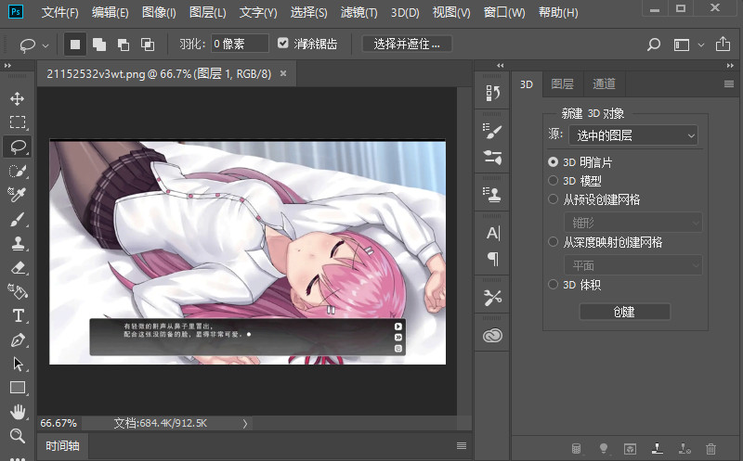Switch to the 通道 tab

(604, 83)
